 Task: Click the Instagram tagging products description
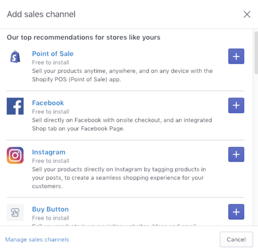pyautogui.click(x=119, y=178)
